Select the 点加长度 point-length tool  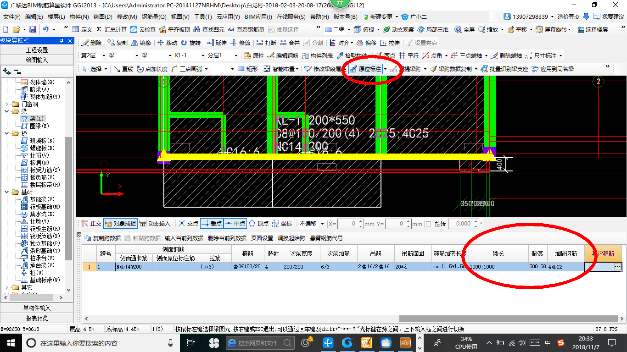pos(152,69)
